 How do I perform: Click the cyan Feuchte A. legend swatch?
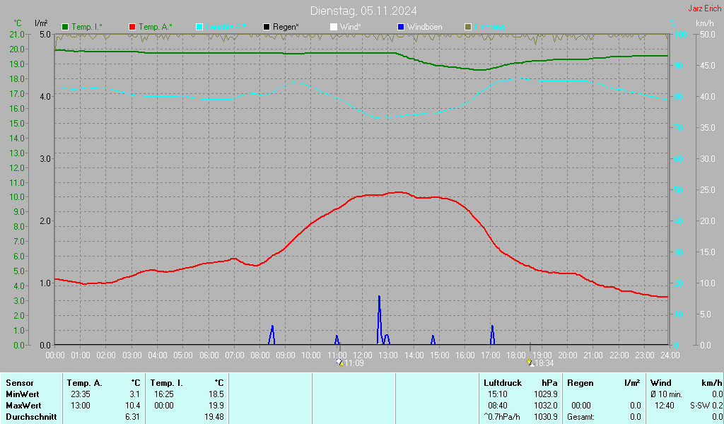[199, 28]
